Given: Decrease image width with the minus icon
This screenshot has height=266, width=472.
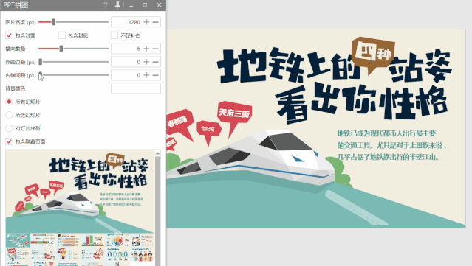Looking at the screenshot, I should tap(155, 22).
